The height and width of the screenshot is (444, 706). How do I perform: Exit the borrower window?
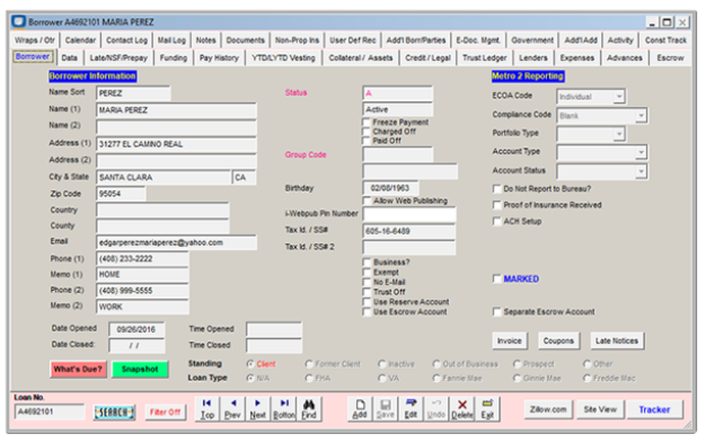[487, 409]
